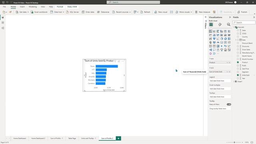Open the Modeling ribbon tab

click(33, 7)
